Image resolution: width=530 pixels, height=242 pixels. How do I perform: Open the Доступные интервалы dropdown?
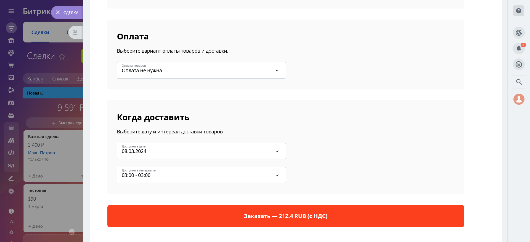tap(201, 175)
